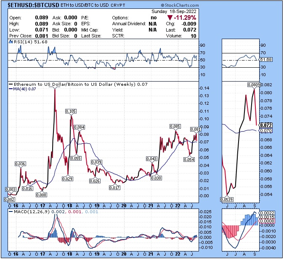Click the 0.030 trough price label
The height and width of the screenshot is (259, 284).
click(x=156, y=178)
